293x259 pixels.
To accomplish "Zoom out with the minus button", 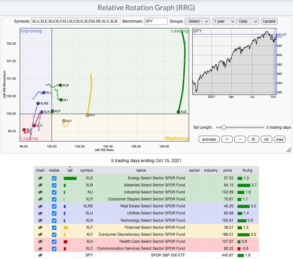I will [x=240, y=139].
